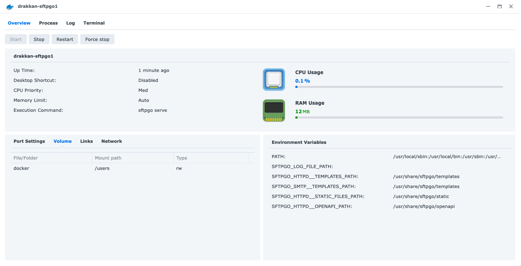
Task: Click the Execution Command label
Action: [38, 110]
